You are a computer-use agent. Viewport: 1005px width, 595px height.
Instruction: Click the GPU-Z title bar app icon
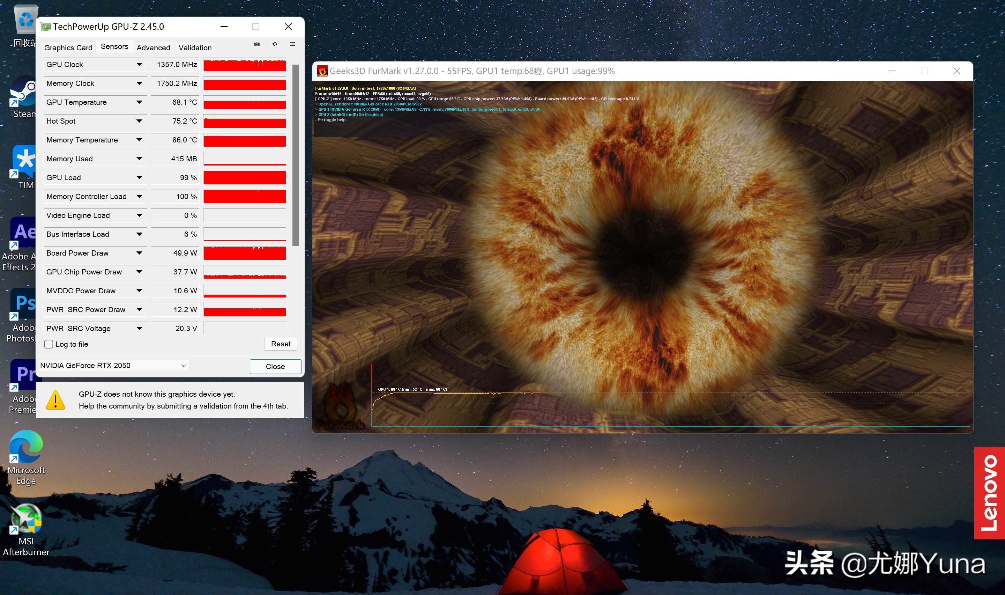click(x=46, y=27)
